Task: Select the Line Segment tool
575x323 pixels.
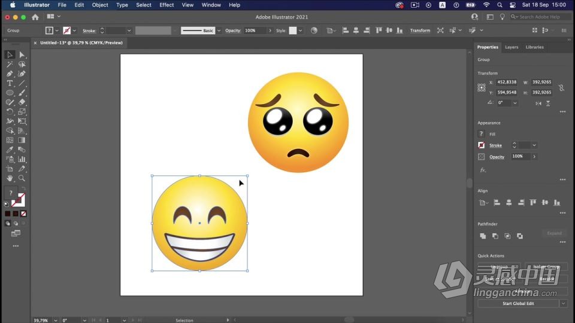Action: (22, 84)
